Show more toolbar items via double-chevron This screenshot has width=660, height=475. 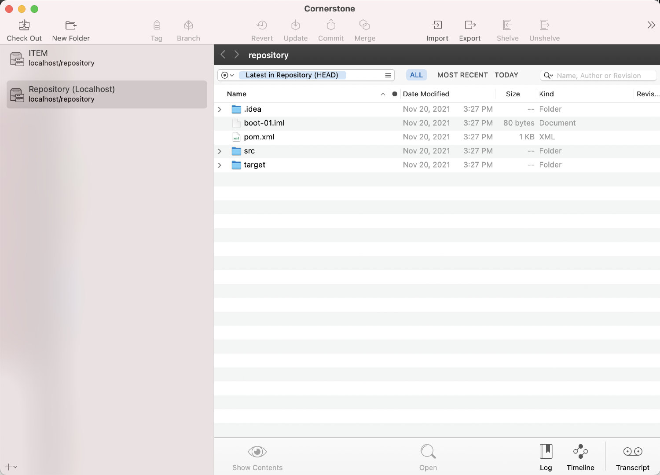[651, 25]
